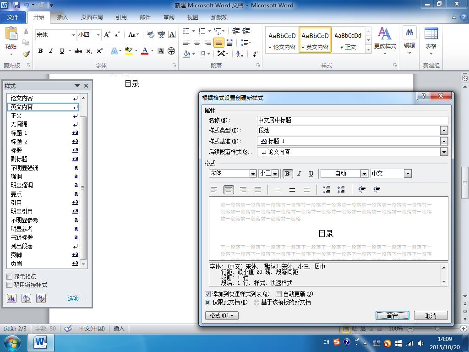Image resolution: width=469 pixels, height=352 pixels.
Task: Open the 样式基准 dropdown
Action: [x=444, y=141]
